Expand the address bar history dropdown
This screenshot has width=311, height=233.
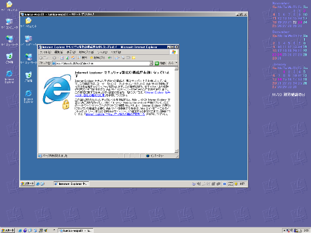tap(151, 63)
